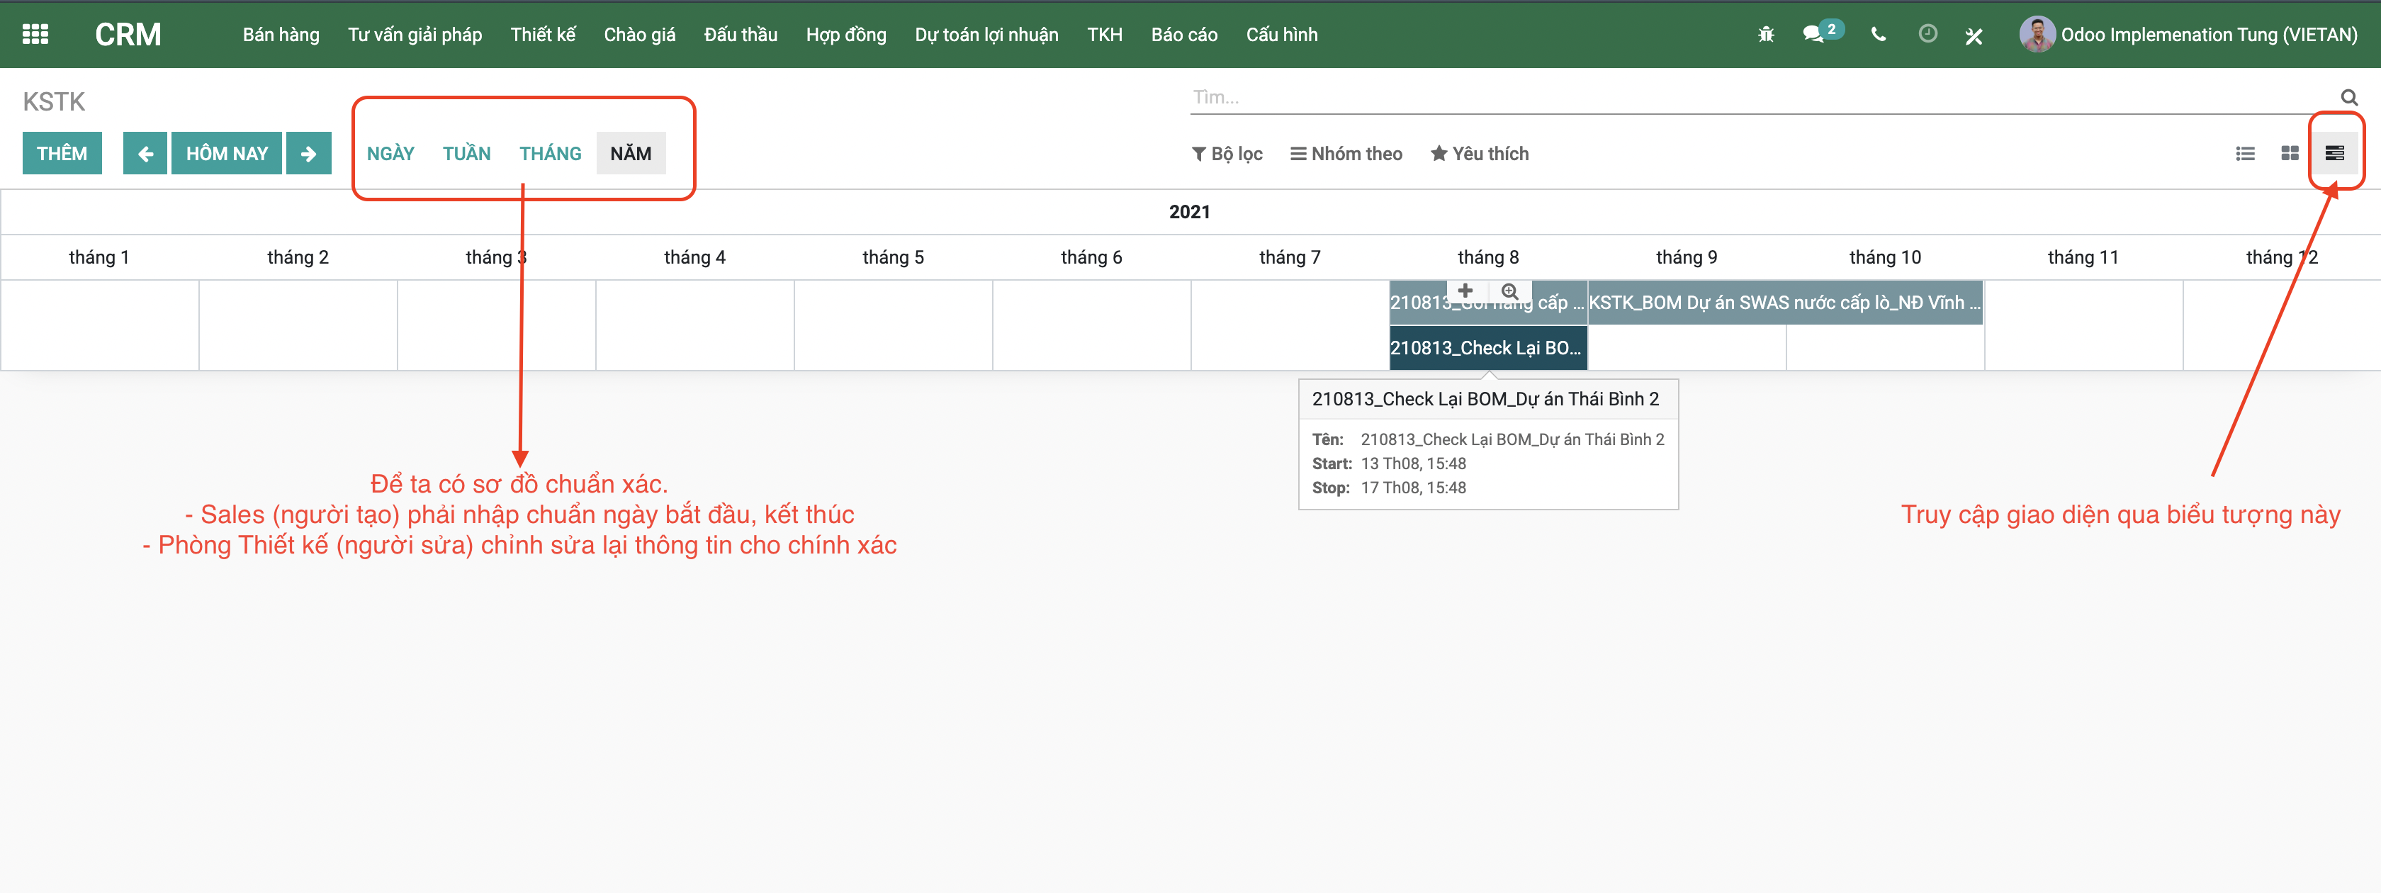The width and height of the screenshot is (2381, 893).
Task: Open the developer tools icon
Action: coord(1974,34)
